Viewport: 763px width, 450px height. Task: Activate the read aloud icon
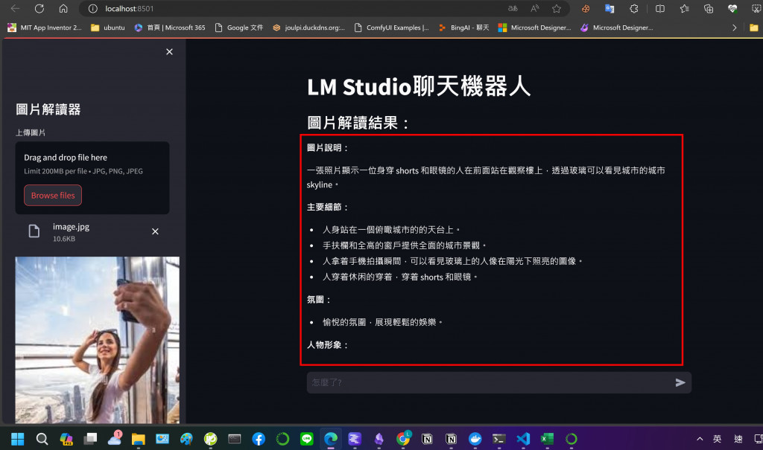tap(534, 8)
